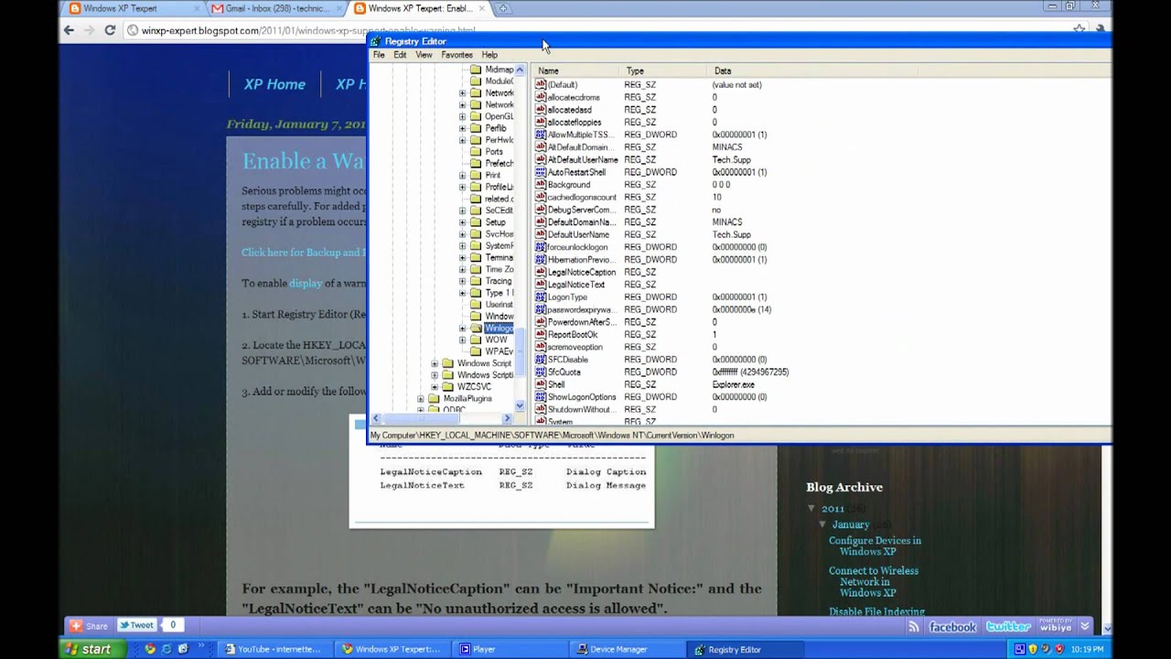Switch to the Gmail Inbox browser tab
The width and height of the screenshot is (1171, 659).
(276, 8)
